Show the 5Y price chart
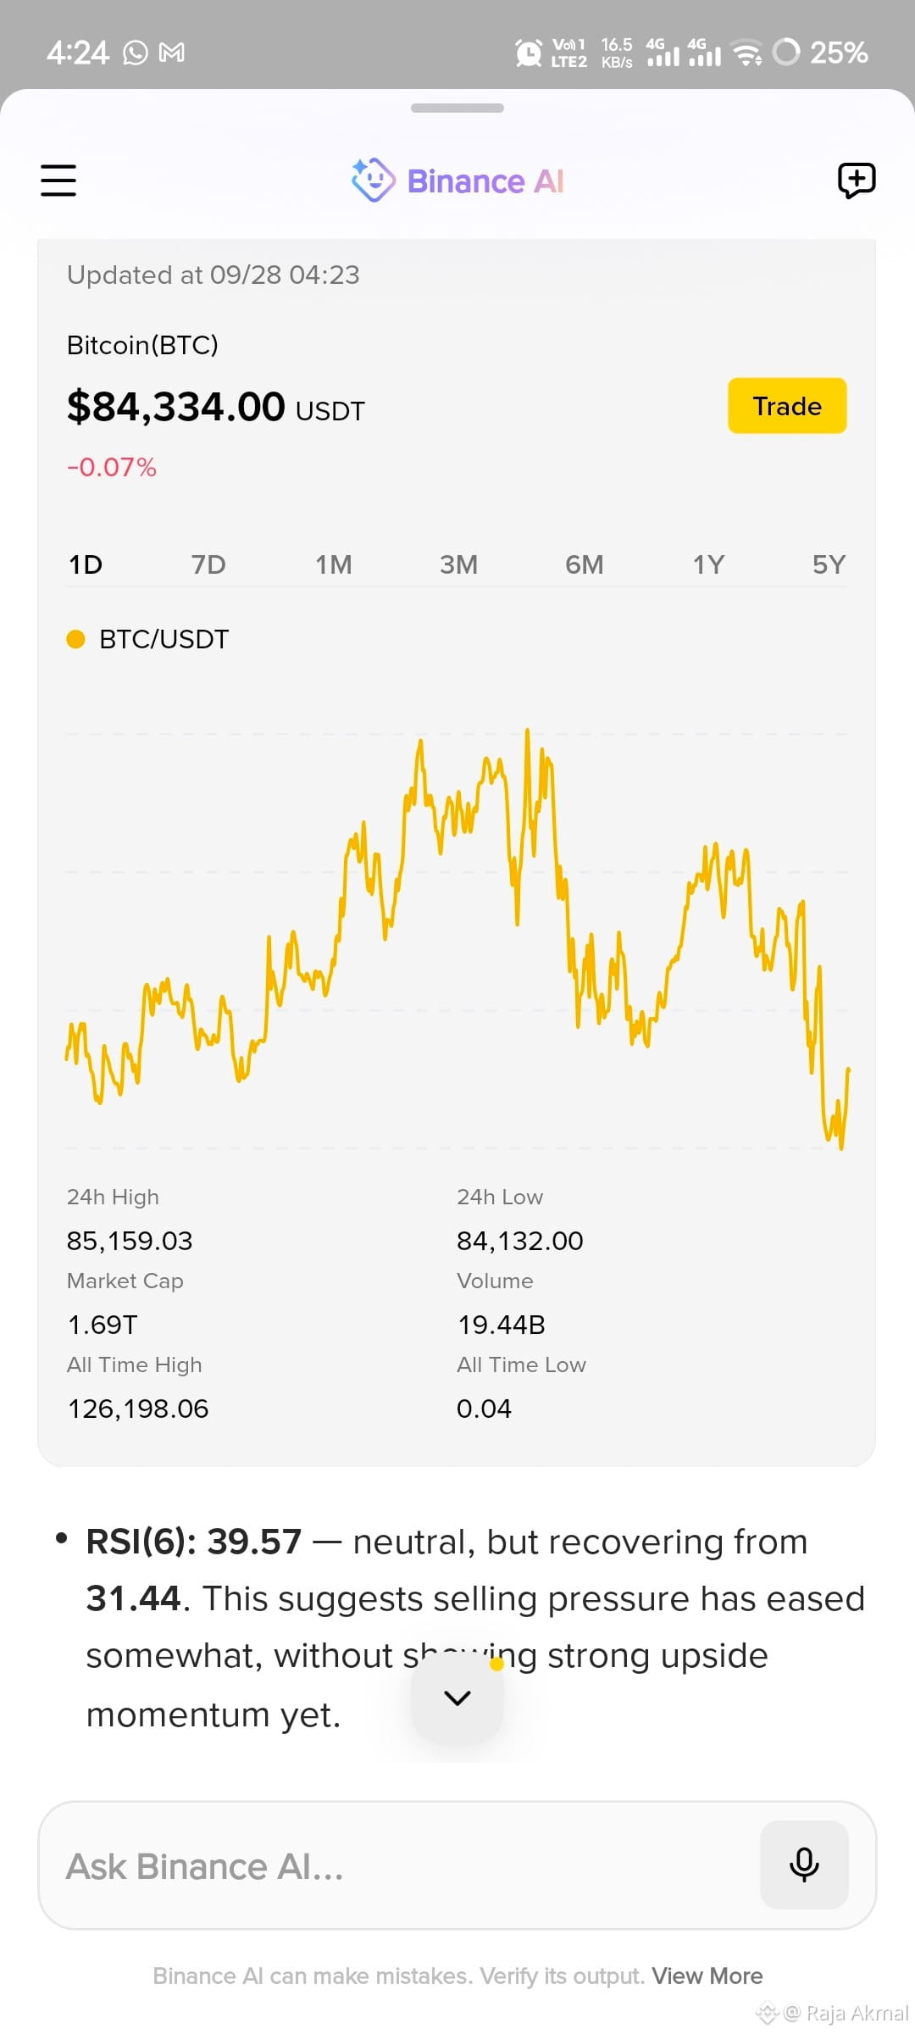Image resolution: width=915 pixels, height=2034 pixels. click(829, 564)
